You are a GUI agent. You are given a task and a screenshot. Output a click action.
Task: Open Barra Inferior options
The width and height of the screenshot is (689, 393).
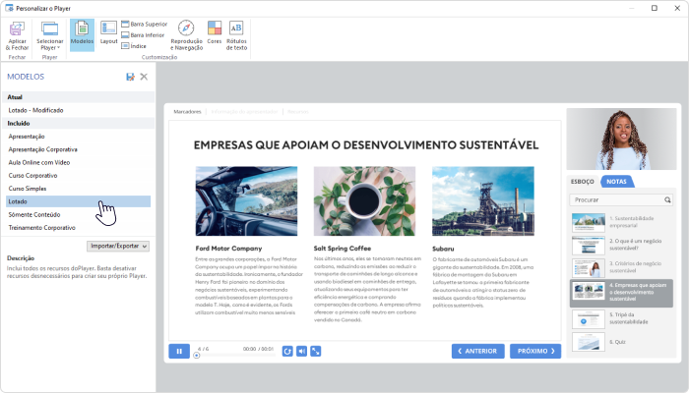click(143, 34)
